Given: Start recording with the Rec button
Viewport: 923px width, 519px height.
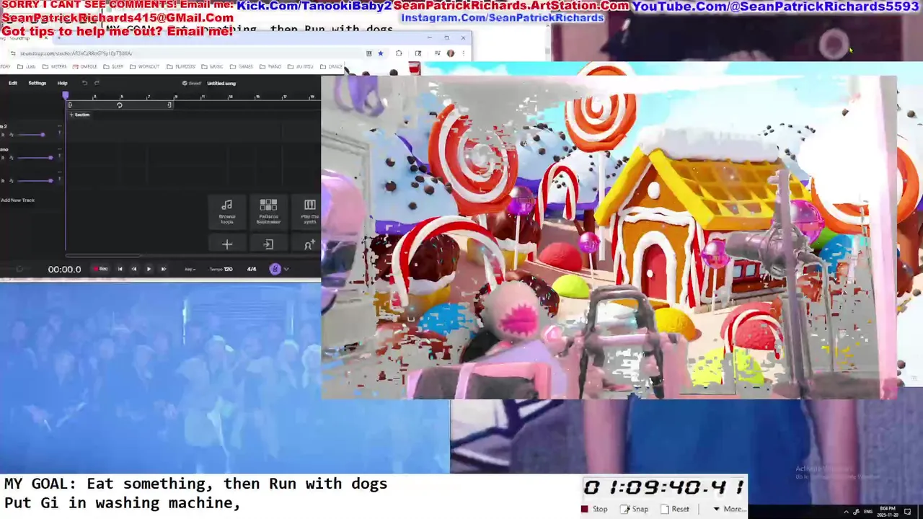Looking at the screenshot, I should coord(100,269).
